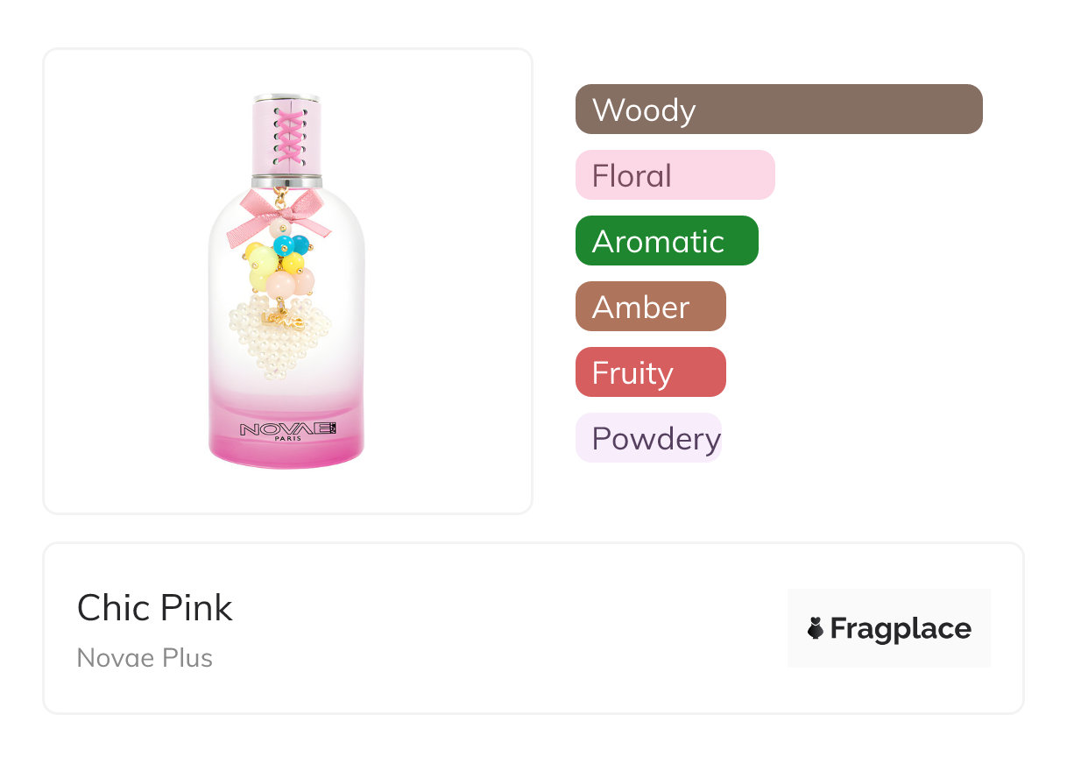Click the Fragplace logo text

coord(901,629)
